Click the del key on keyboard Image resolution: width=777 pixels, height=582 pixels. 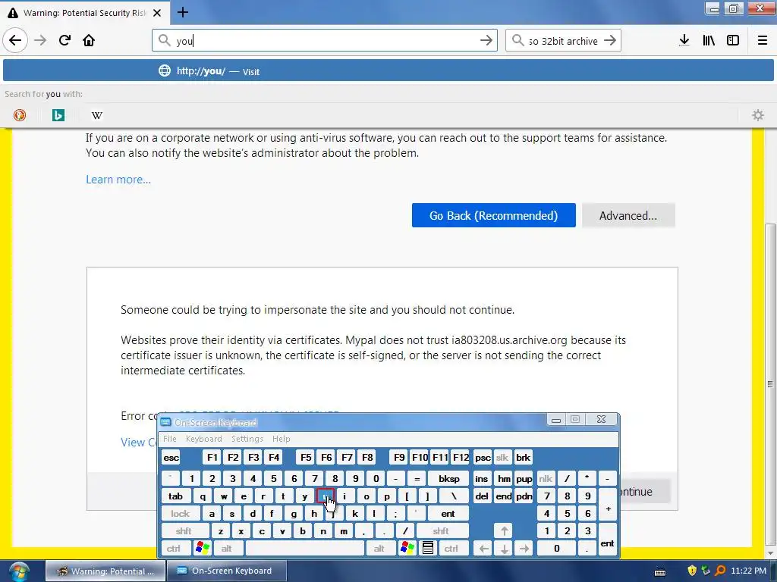click(x=482, y=496)
